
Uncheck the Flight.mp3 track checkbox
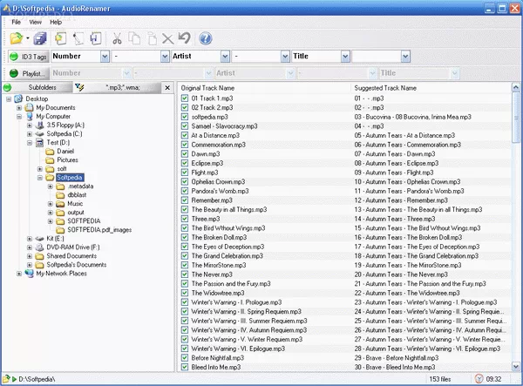(184, 173)
